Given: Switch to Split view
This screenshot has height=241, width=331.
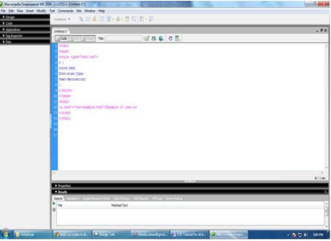Looking at the screenshot, I should coord(75,39).
